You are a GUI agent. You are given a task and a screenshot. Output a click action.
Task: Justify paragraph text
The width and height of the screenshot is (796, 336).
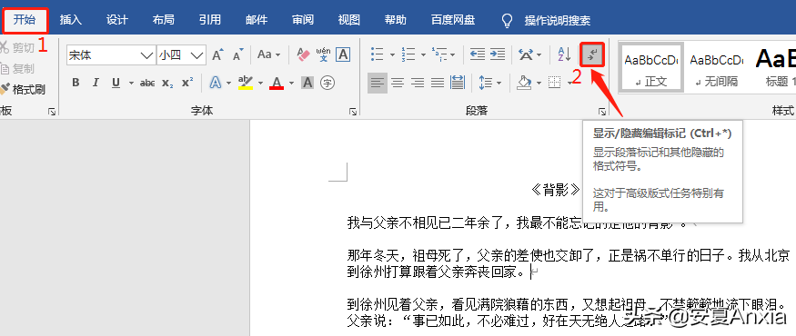point(437,82)
